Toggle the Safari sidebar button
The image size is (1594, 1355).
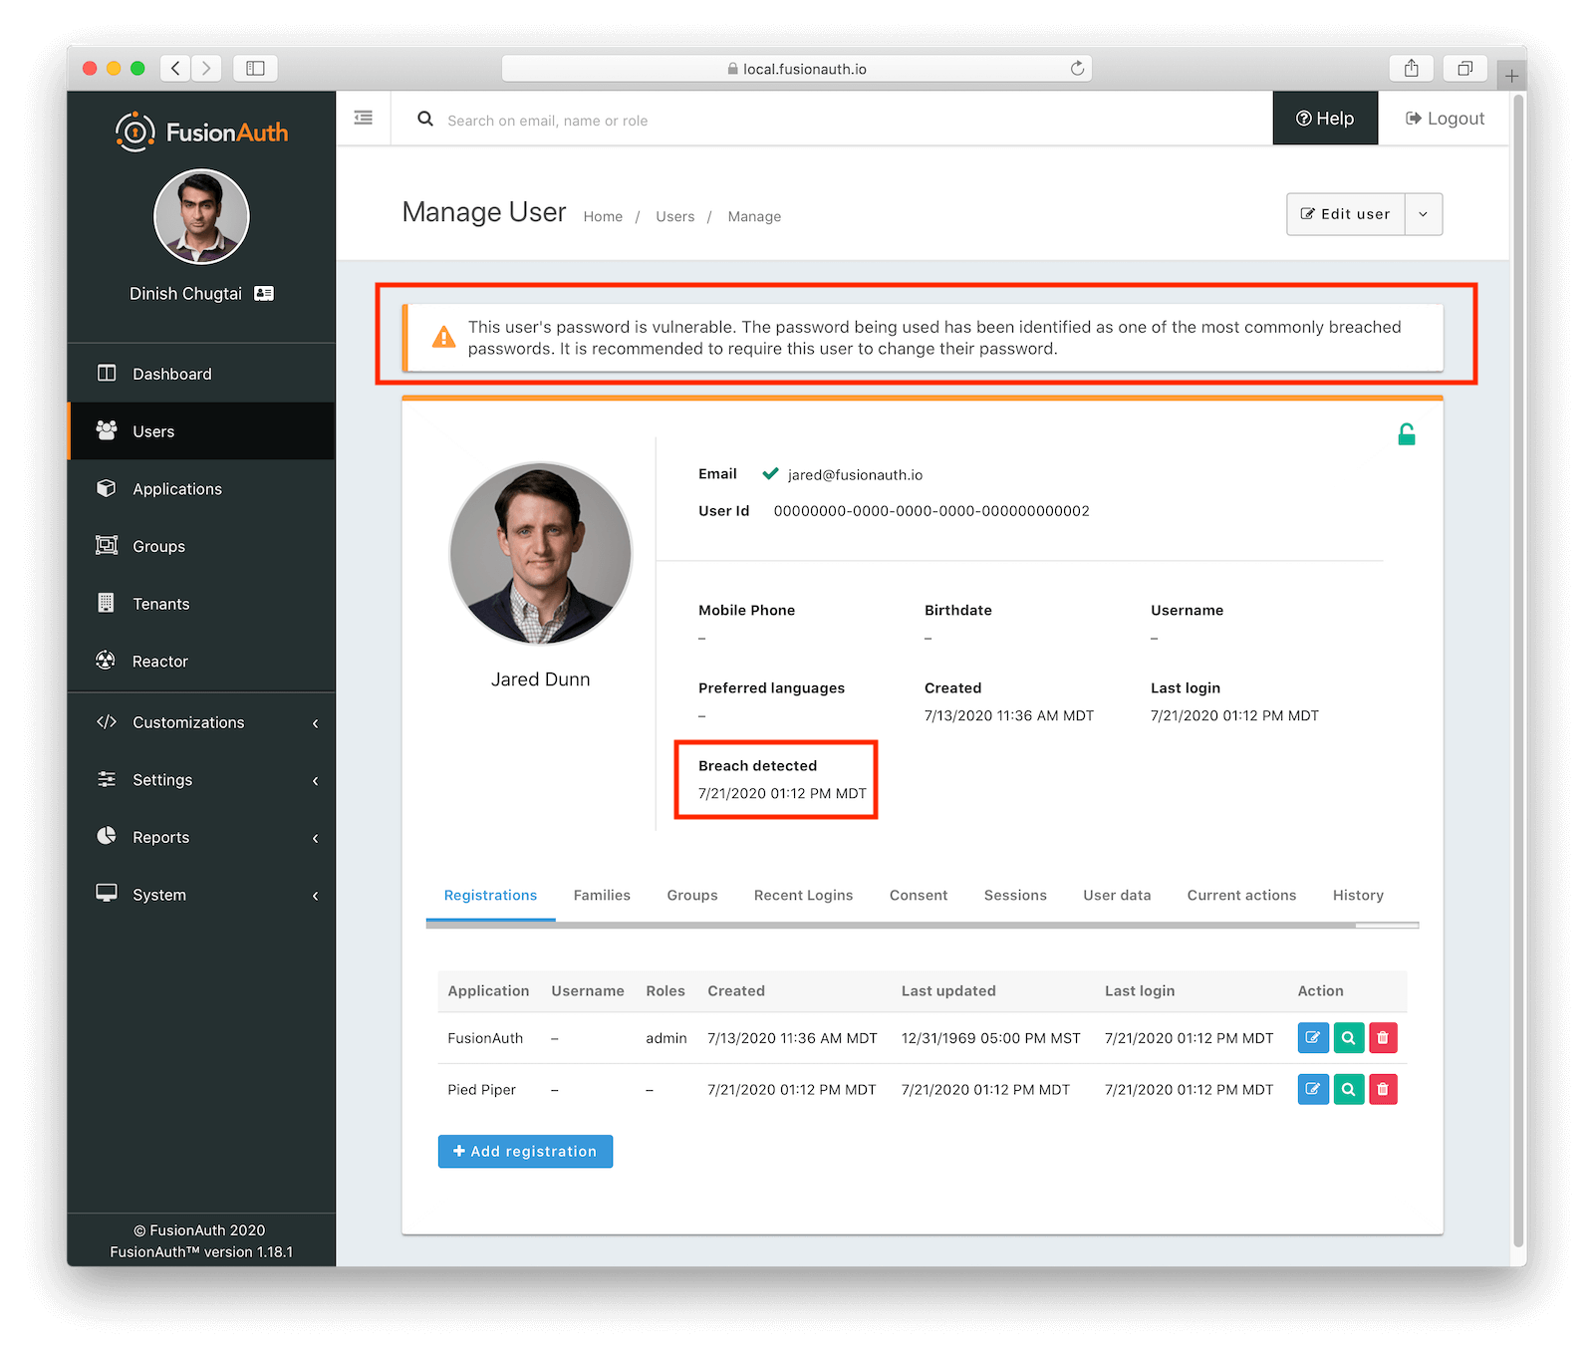[255, 68]
